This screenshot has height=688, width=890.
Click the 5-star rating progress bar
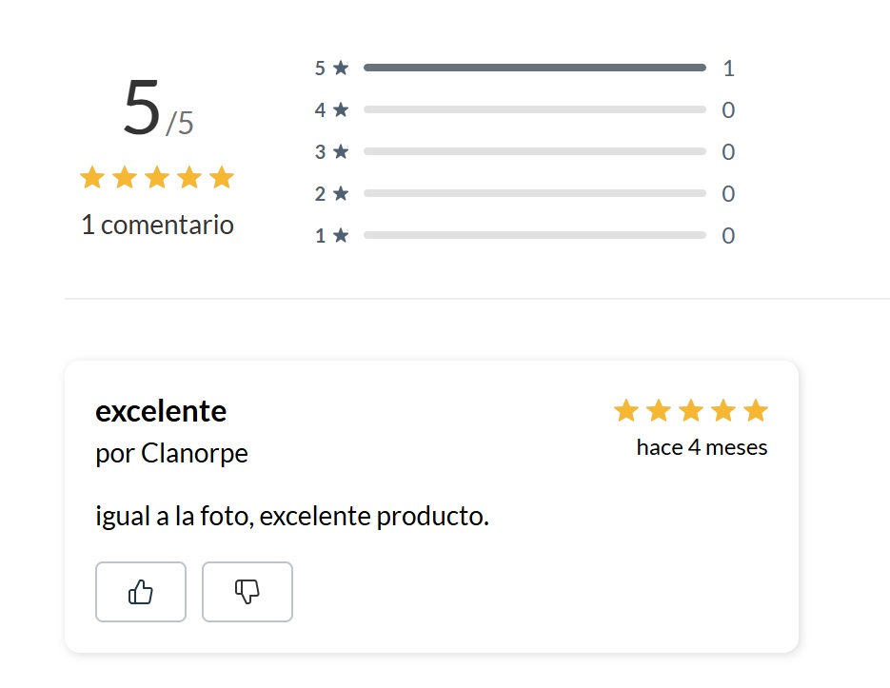[x=534, y=68]
